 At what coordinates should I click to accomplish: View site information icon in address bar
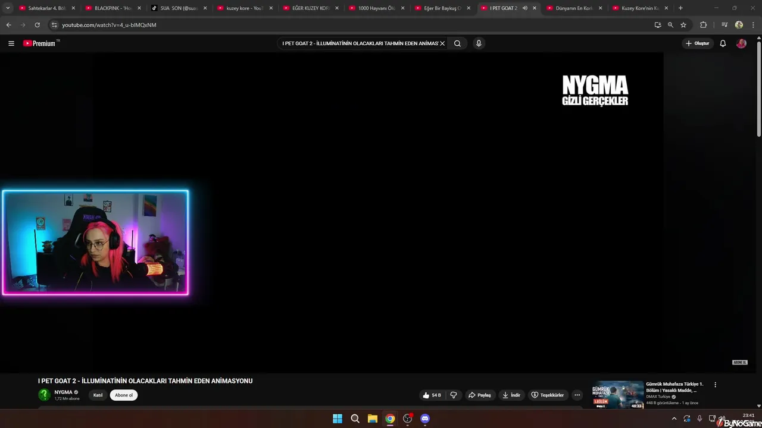(54, 25)
